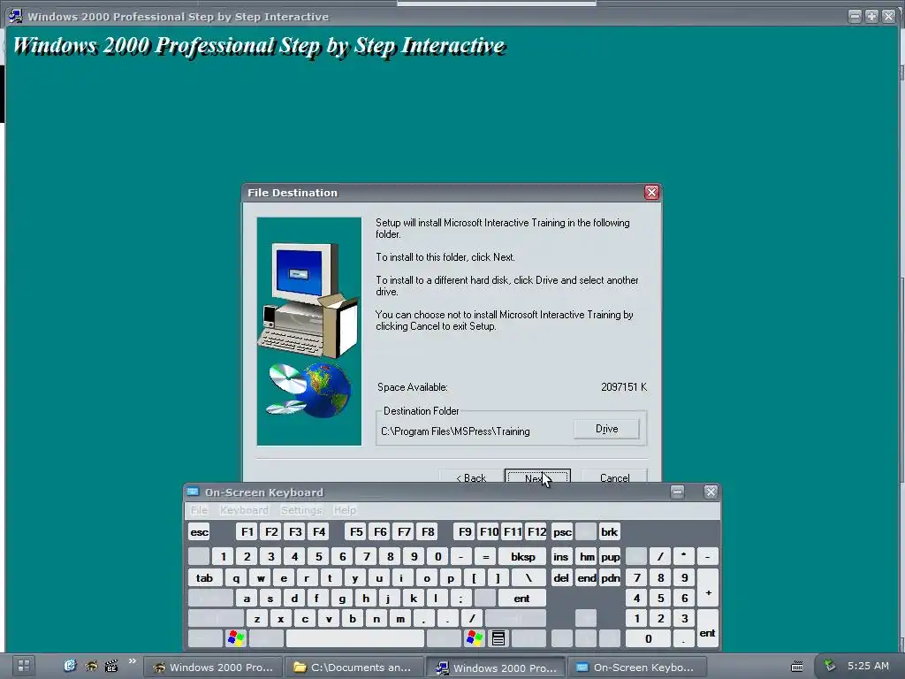
Task: Click the a key on On-Screen Keyboard
Action: tap(247, 599)
